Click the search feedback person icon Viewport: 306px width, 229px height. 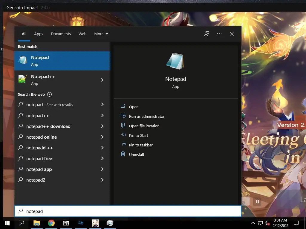[207, 34]
